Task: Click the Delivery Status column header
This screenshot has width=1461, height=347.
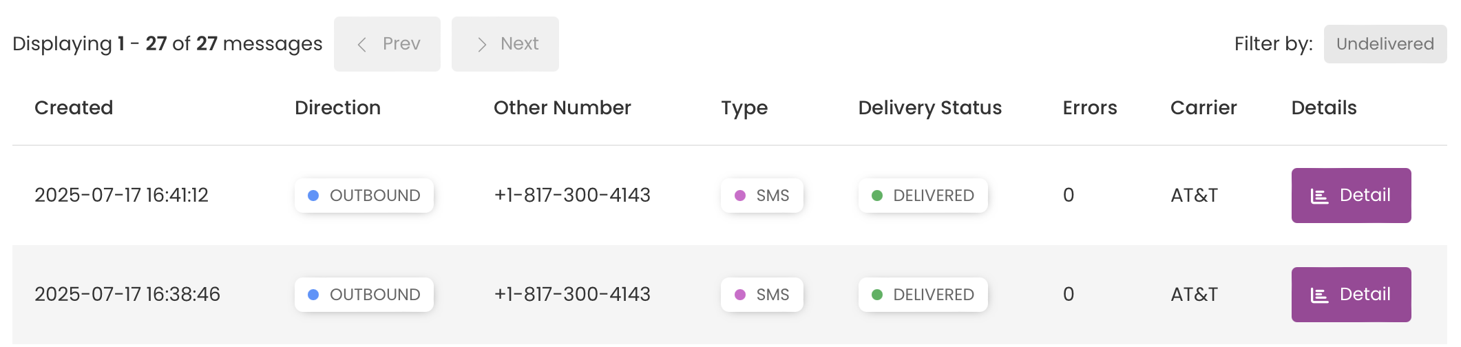Action: coord(929,107)
